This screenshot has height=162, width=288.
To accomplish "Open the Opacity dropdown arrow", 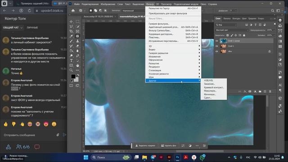I will click(x=274, y=30).
